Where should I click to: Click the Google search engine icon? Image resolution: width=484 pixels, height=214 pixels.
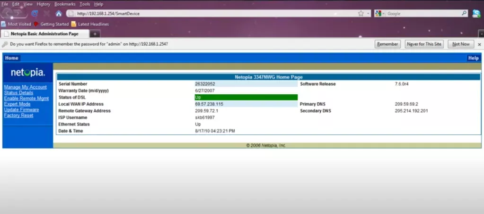378,14
